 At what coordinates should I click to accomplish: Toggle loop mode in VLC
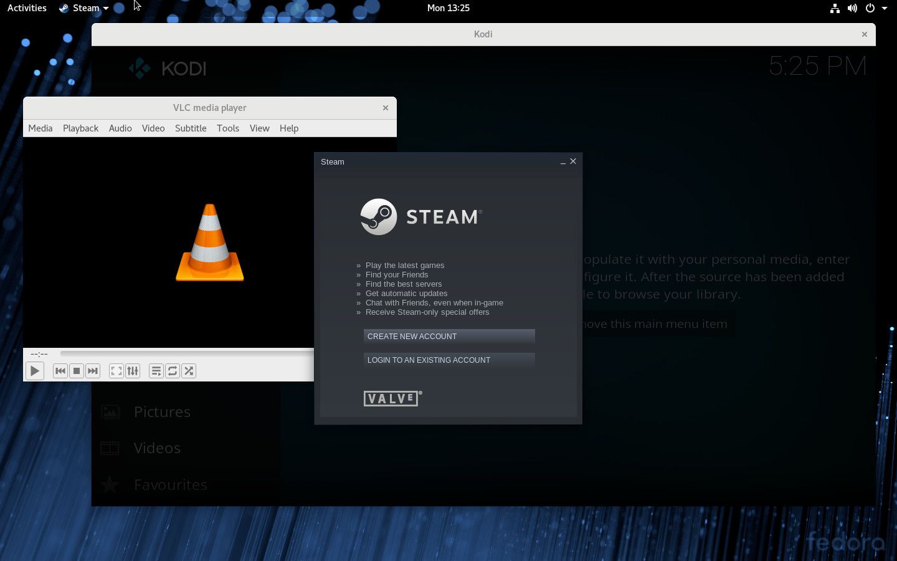click(x=173, y=370)
